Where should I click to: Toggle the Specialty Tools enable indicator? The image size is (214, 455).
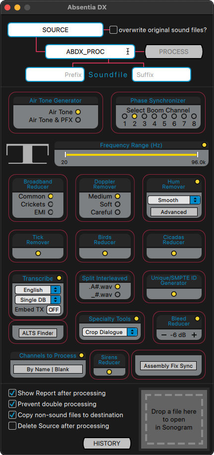click(x=136, y=319)
